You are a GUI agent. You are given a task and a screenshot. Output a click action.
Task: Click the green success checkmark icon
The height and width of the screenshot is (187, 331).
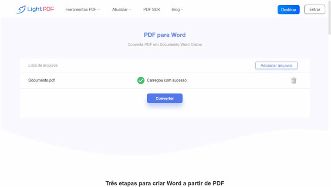(141, 80)
